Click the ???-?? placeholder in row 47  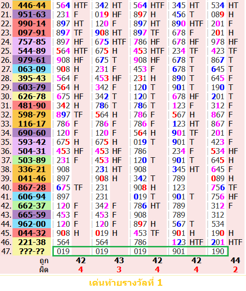point(32,251)
